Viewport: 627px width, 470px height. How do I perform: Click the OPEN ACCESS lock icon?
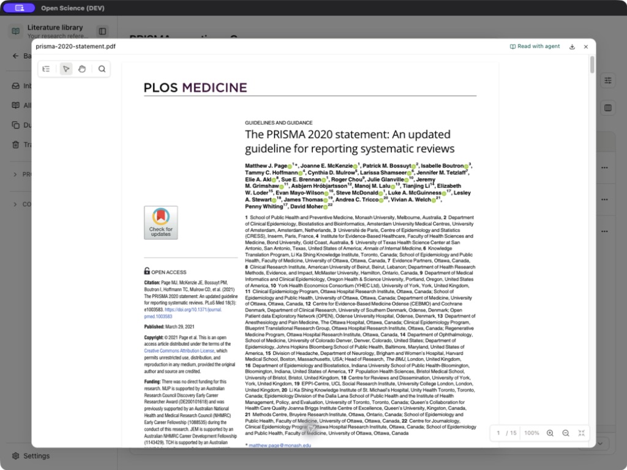pyautogui.click(x=147, y=271)
